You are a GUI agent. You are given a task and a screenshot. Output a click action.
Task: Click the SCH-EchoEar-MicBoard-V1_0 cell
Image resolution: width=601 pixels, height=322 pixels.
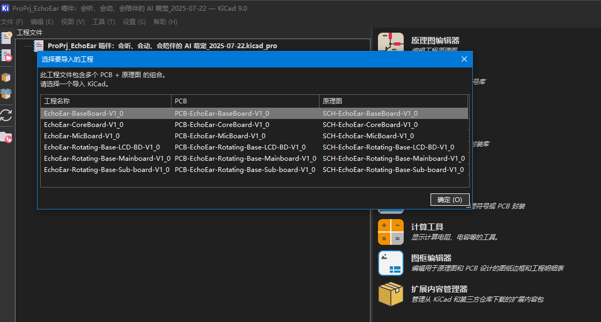click(x=368, y=136)
